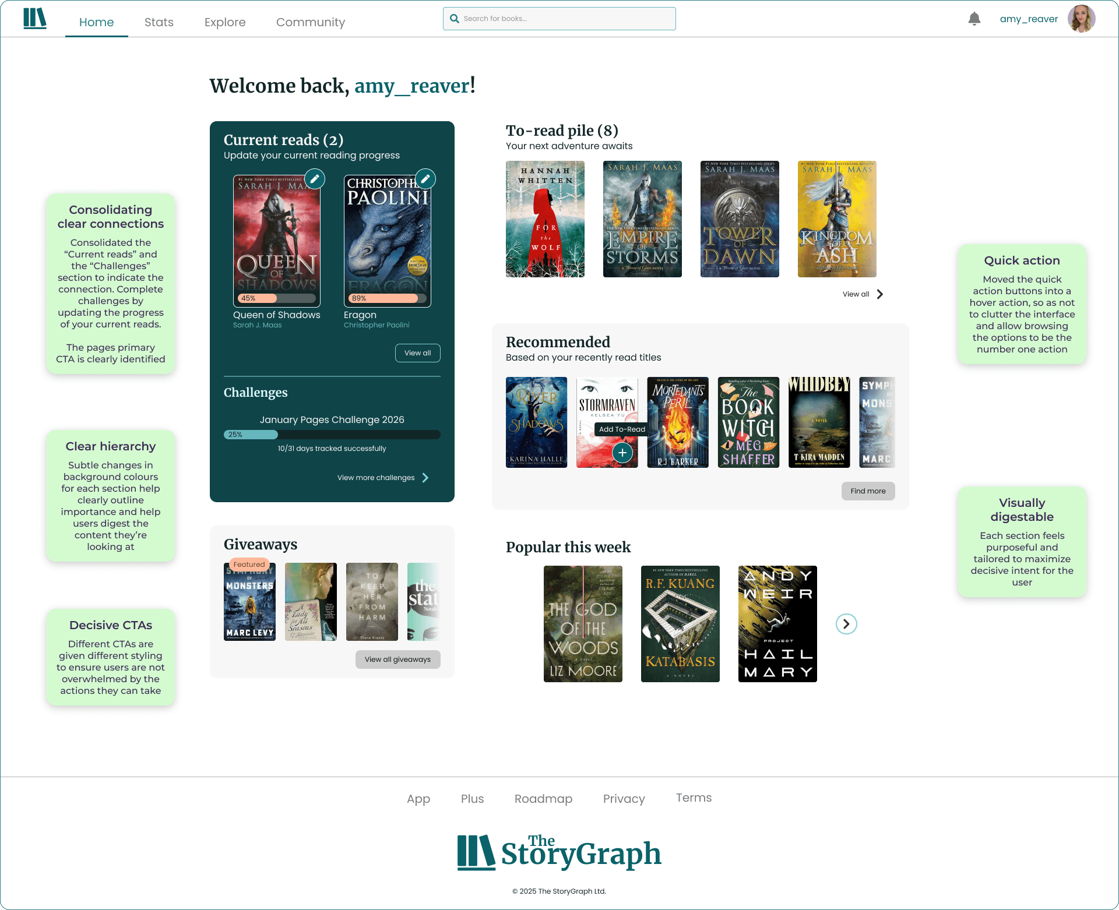Click View all under Current reads

tap(417, 353)
